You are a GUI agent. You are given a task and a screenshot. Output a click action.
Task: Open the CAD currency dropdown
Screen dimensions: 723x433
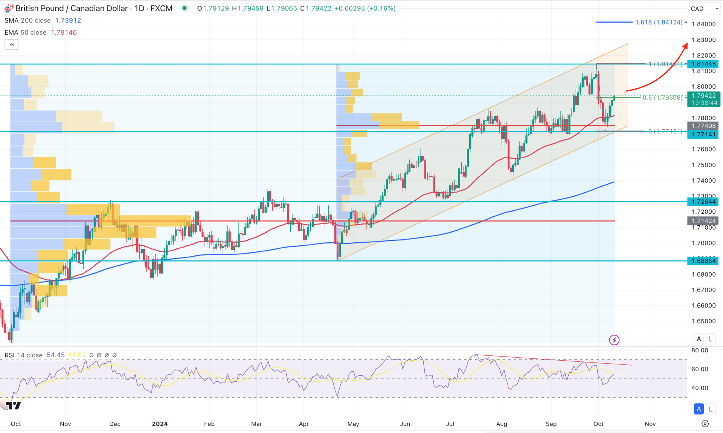pos(705,9)
